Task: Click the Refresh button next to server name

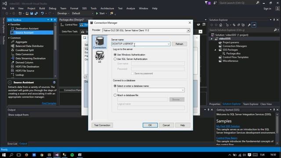Action: pos(179,44)
